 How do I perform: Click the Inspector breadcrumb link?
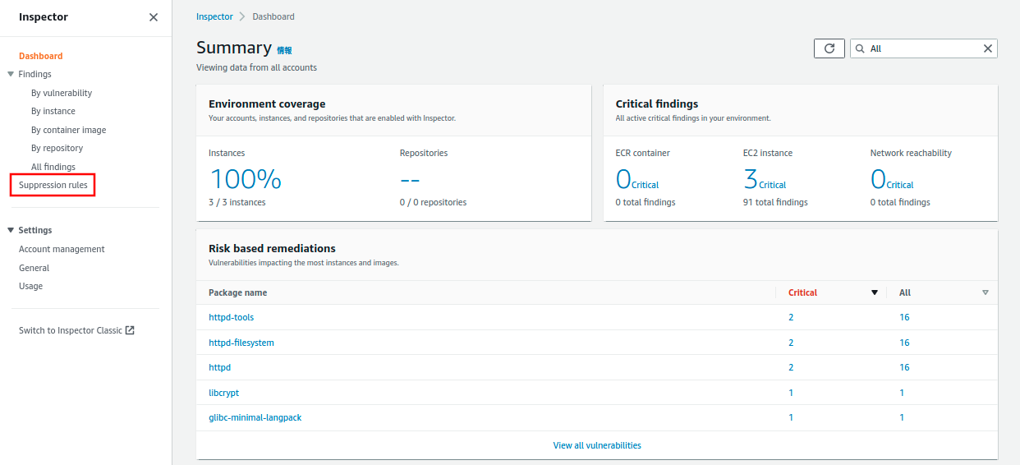click(x=214, y=16)
